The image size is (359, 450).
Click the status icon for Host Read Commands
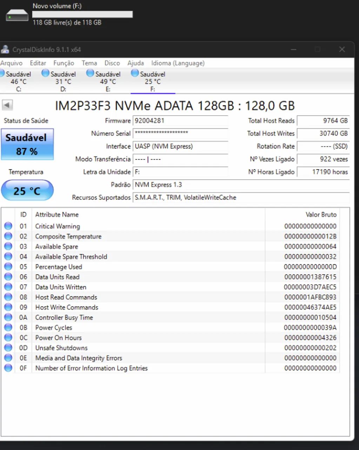(x=8, y=297)
